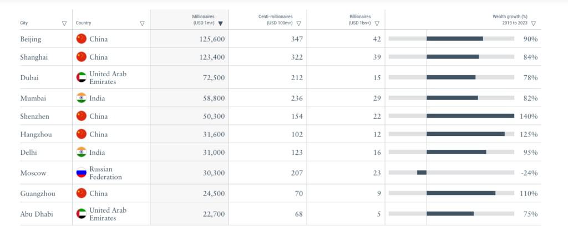Screen dimensions: 568x226
Task: Click the Shanghai city name
Action: click(x=34, y=57)
